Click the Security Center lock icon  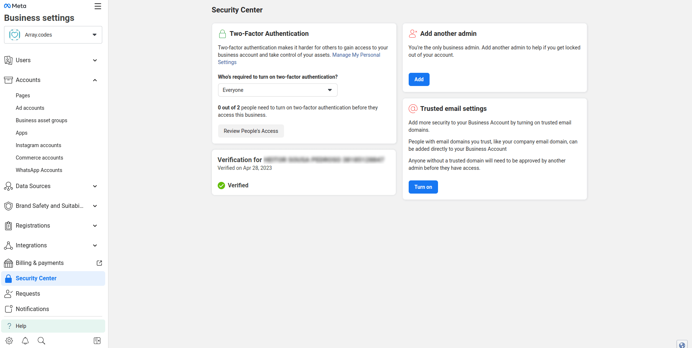[8, 278]
